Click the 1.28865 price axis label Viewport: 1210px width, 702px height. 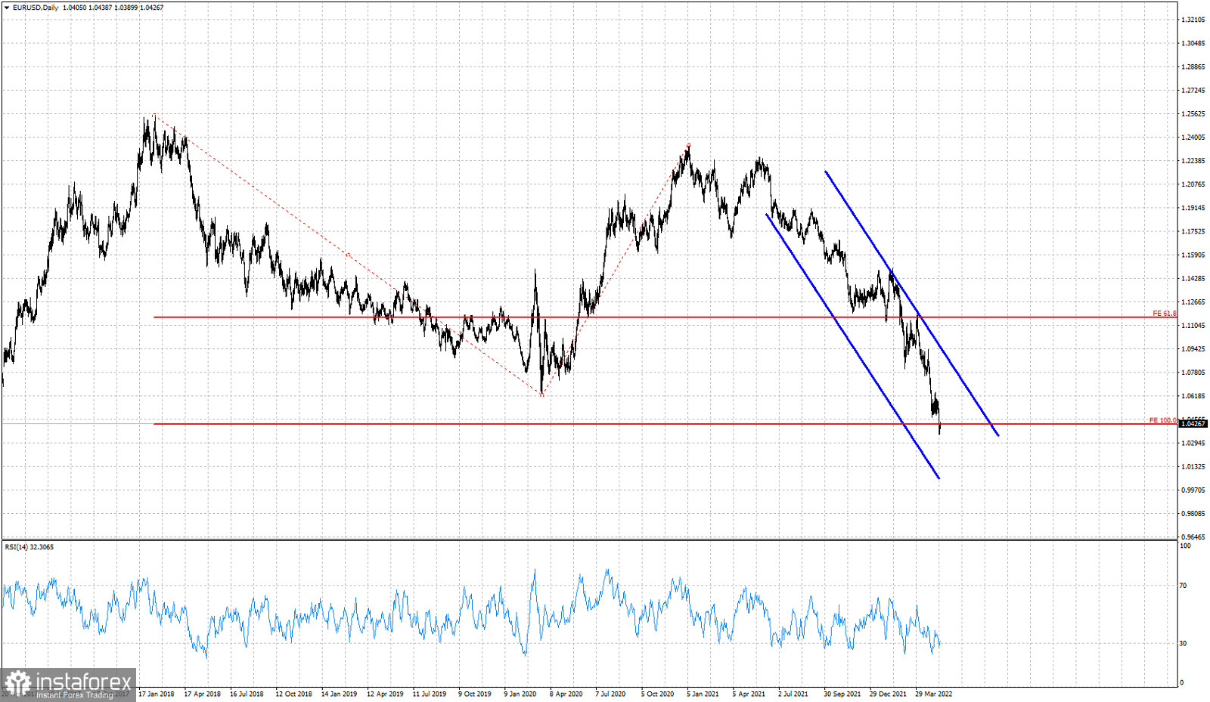point(1193,66)
